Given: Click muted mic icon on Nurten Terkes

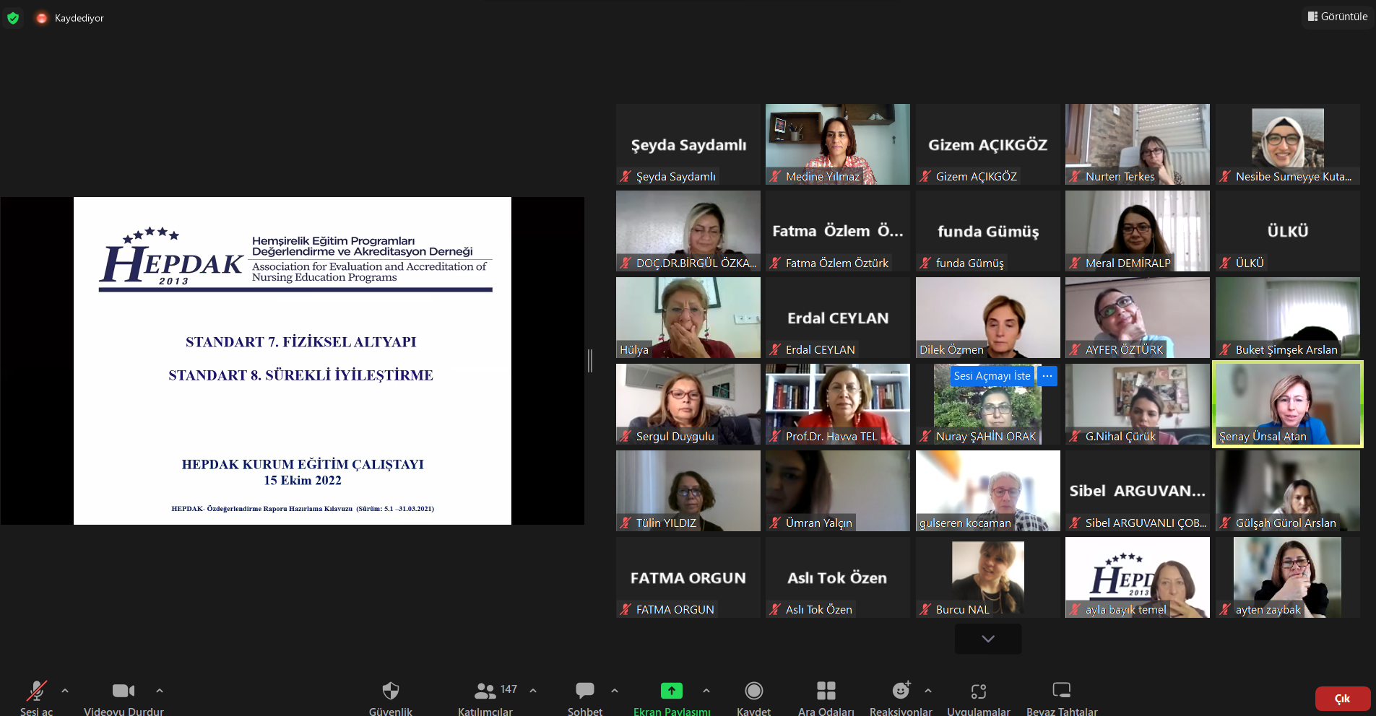Looking at the screenshot, I should click(x=1076, y=176).
